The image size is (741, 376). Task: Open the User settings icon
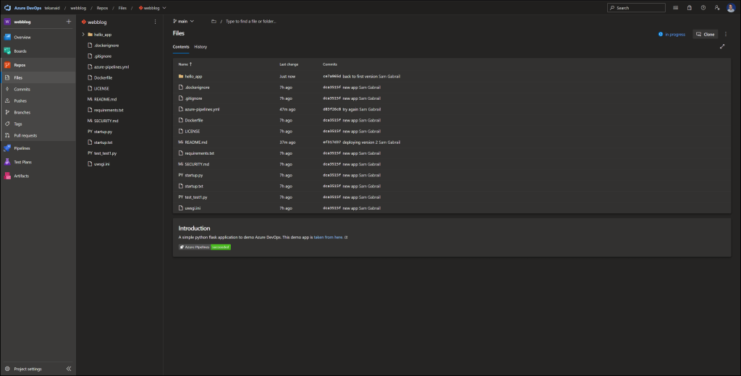click(x=717, y=7)
